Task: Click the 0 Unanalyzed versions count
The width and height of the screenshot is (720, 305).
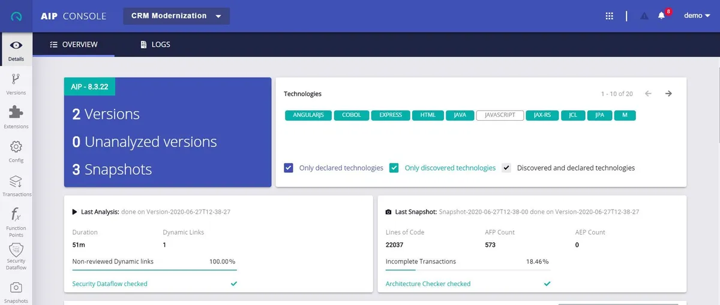Action: 145,142
